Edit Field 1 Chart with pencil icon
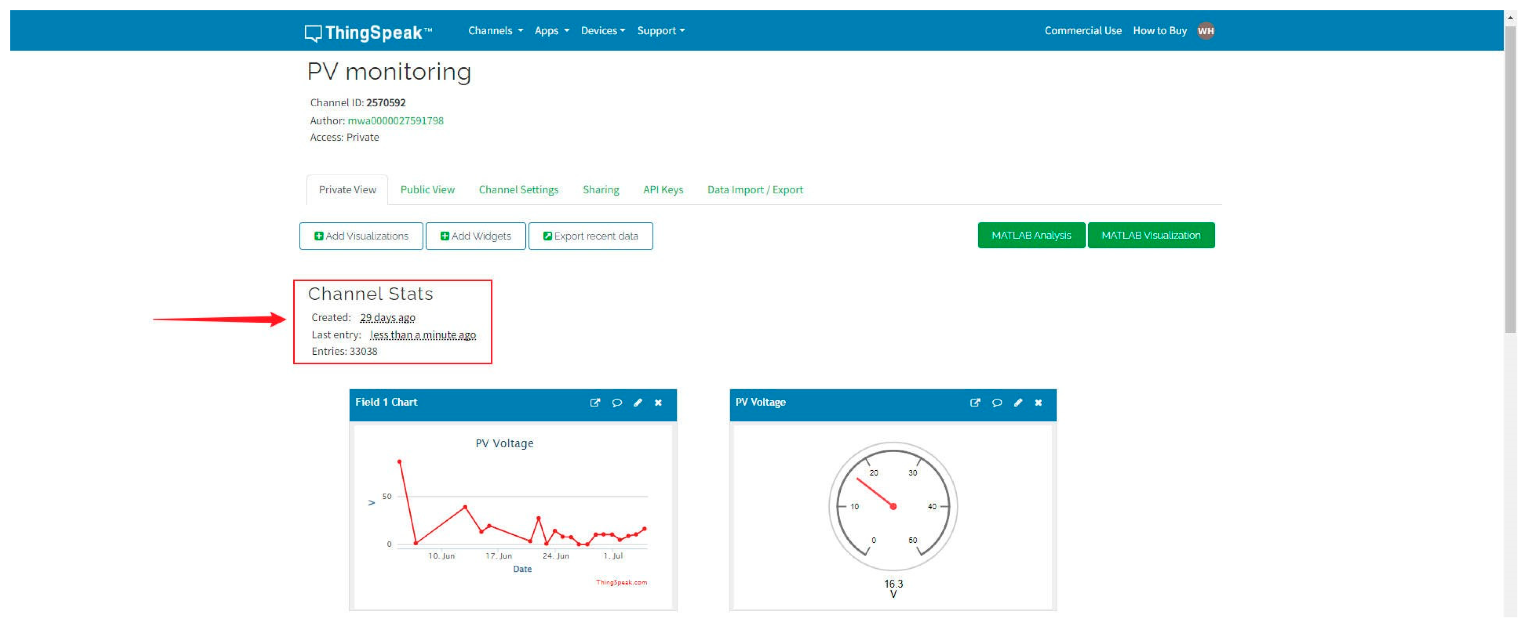1525x625 pixels. point(638,403)
